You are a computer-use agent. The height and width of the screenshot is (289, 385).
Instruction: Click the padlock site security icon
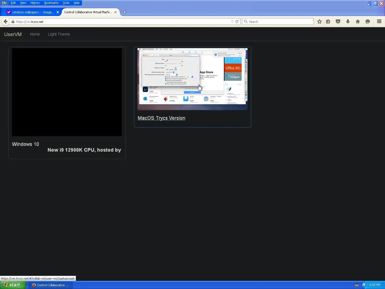click(13, 21)
